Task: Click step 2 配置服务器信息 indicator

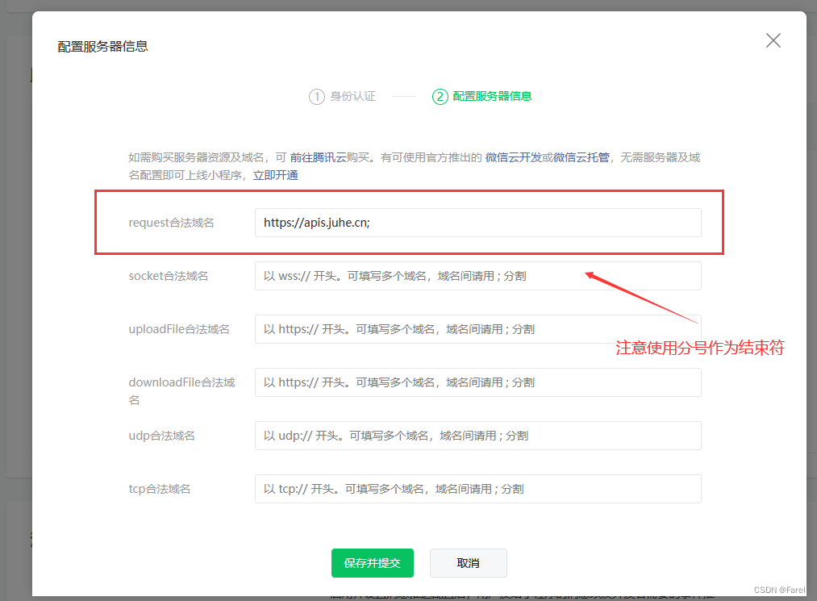Action: click(481, 96)
